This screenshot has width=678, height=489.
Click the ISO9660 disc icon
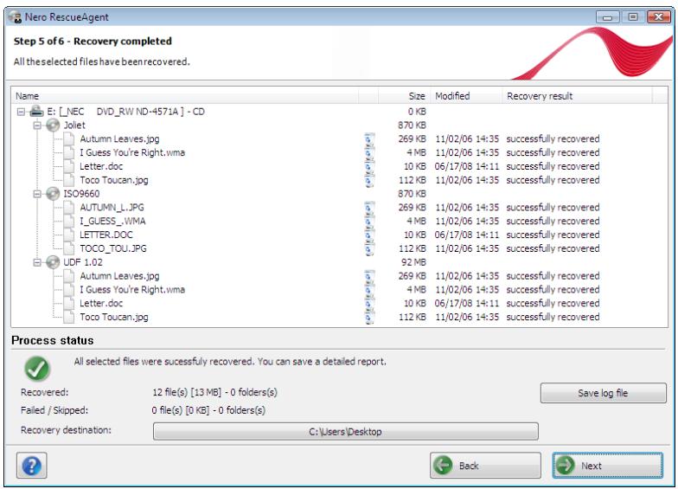tap(53, 194)
